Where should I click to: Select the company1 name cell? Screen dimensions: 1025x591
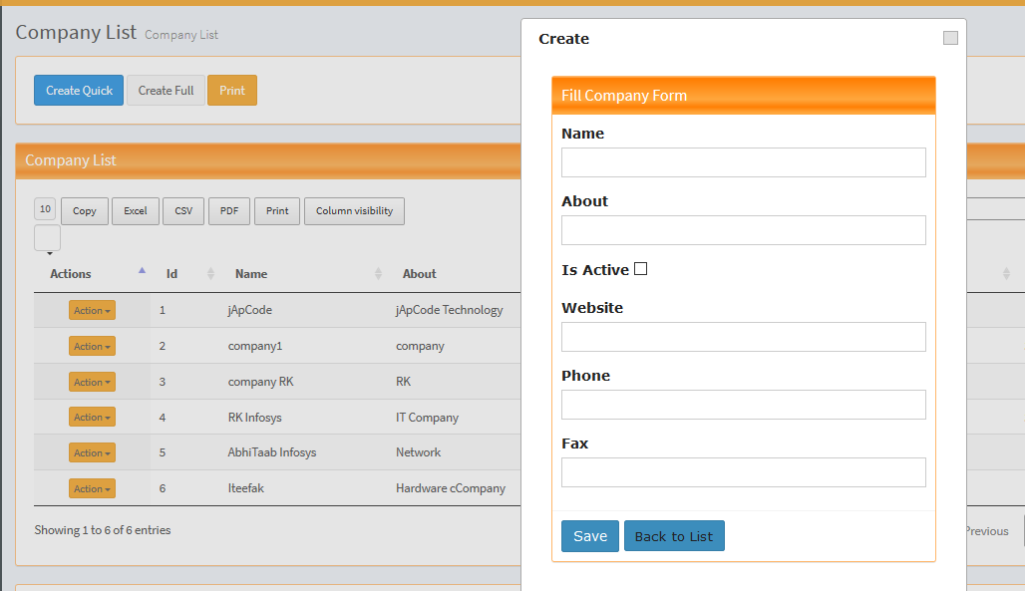point(255,346)
